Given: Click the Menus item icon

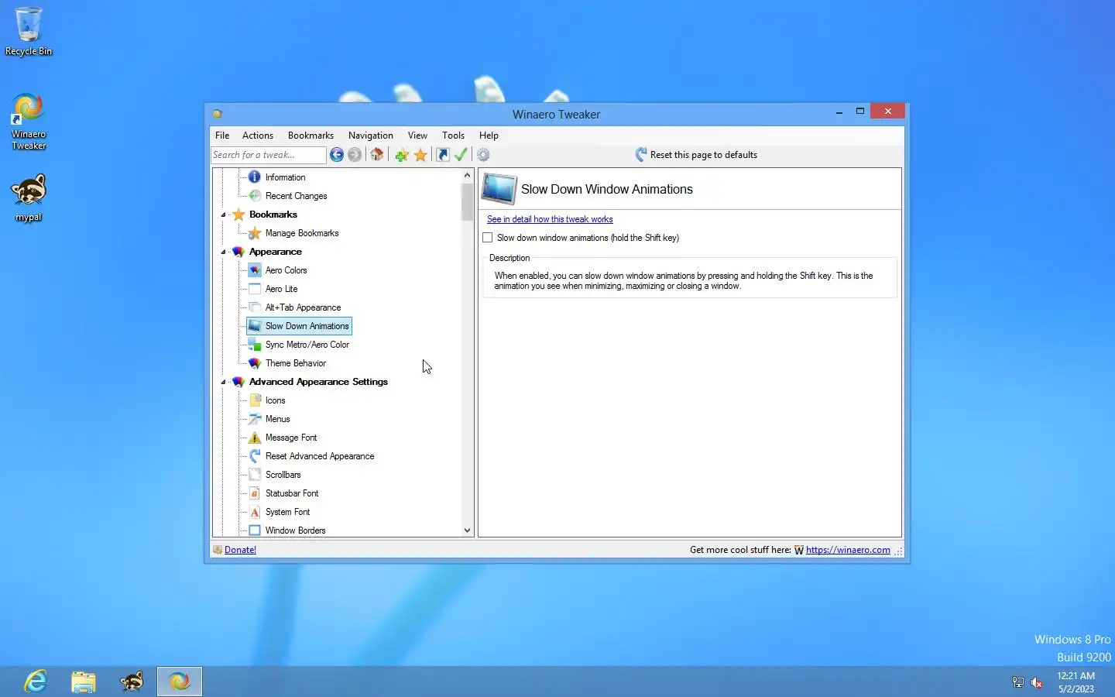Looking at the screenshot, I should pos(255,419).
